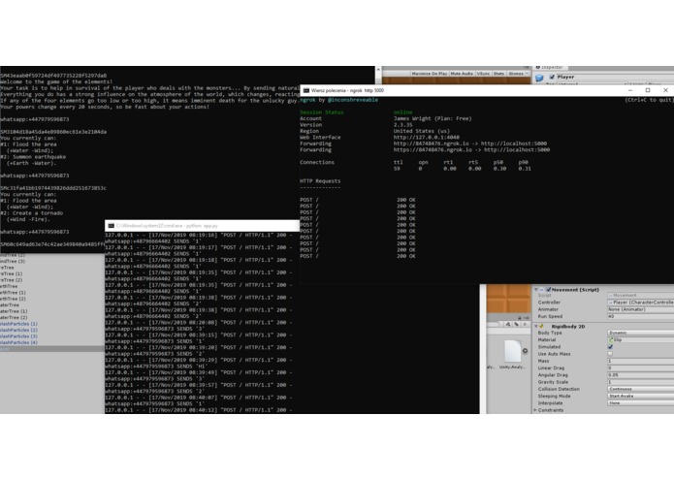Click the Unity.Analy... asset file icon
Screen dimensions: 674x479
tap(512, 351)
